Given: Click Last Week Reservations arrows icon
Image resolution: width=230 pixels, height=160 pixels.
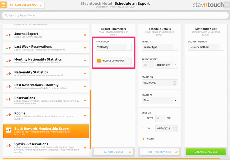Looking at the screenshot, I should coord(8,48).
